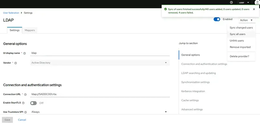
Task: Click the Save button
Action: click(7, 120)
